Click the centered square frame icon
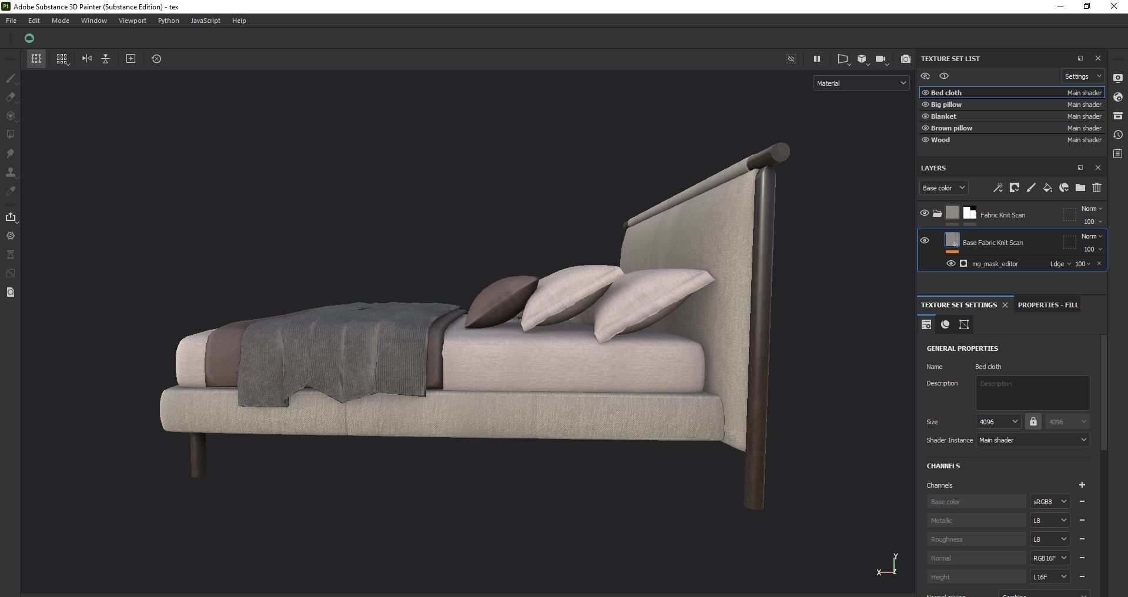This screenshot has width=1128, height=597. click(131, 59)
